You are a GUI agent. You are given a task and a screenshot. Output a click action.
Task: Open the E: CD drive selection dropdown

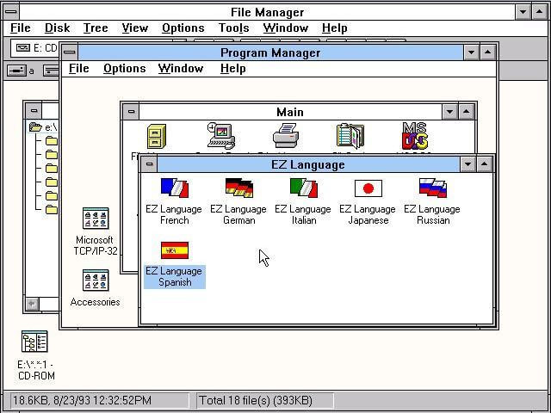point(34,48)
